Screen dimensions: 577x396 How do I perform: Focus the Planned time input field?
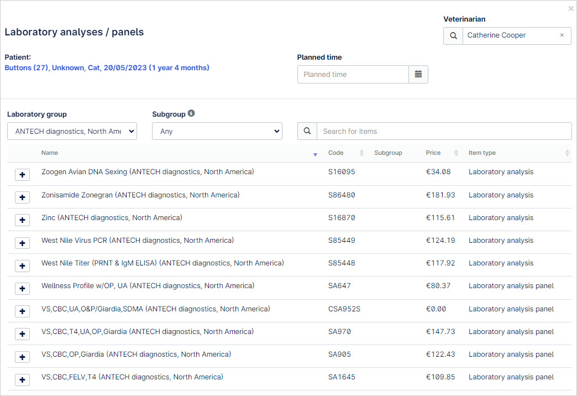[x=353, y=75]
